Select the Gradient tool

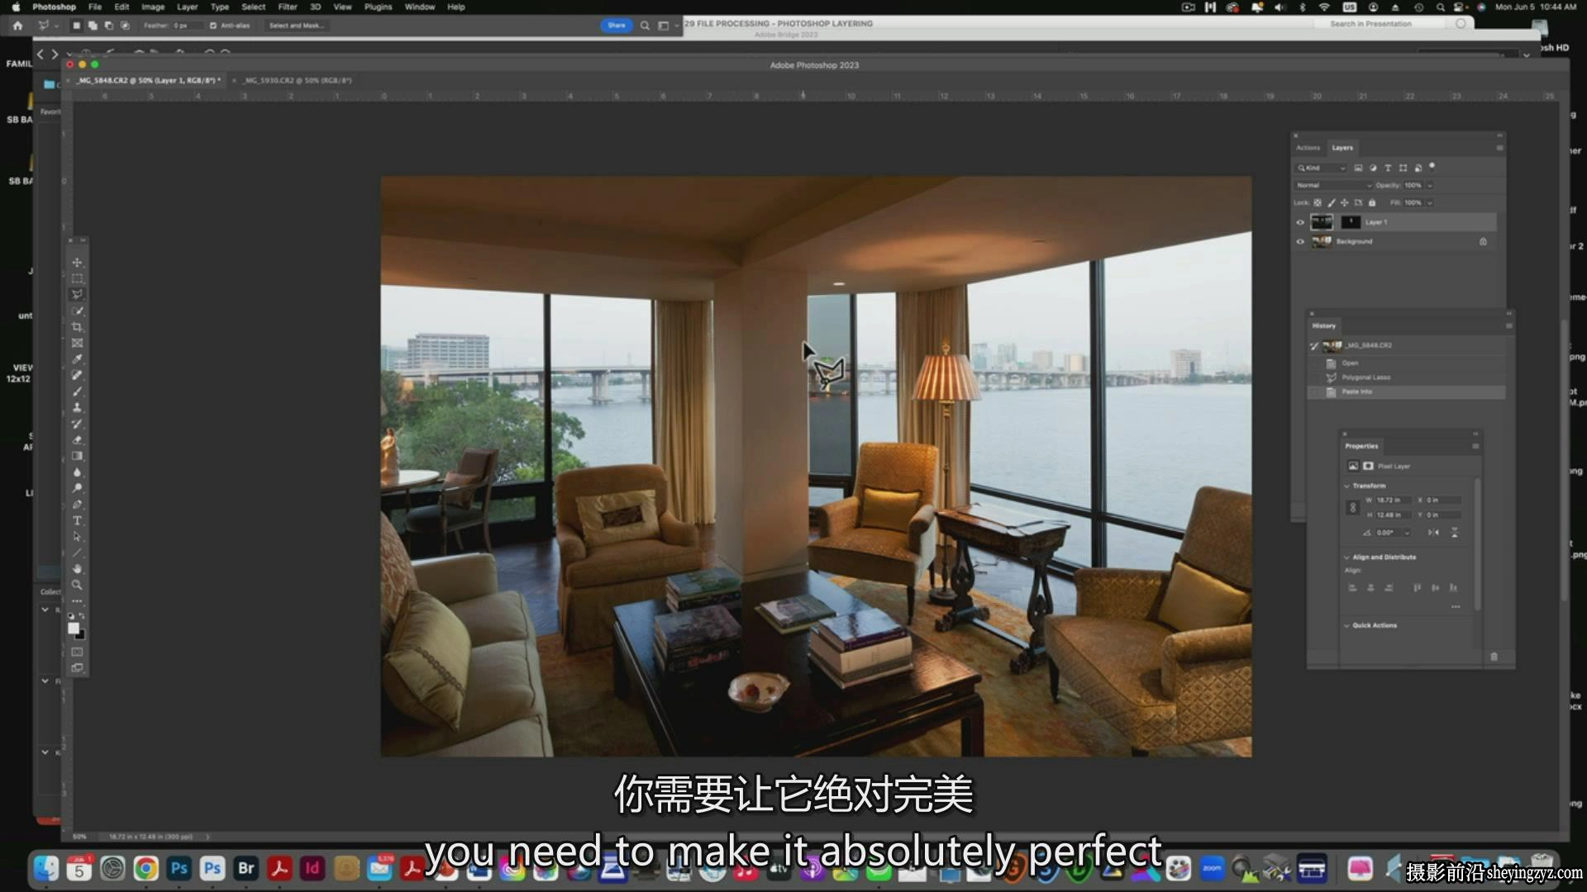tap(77, 456)
